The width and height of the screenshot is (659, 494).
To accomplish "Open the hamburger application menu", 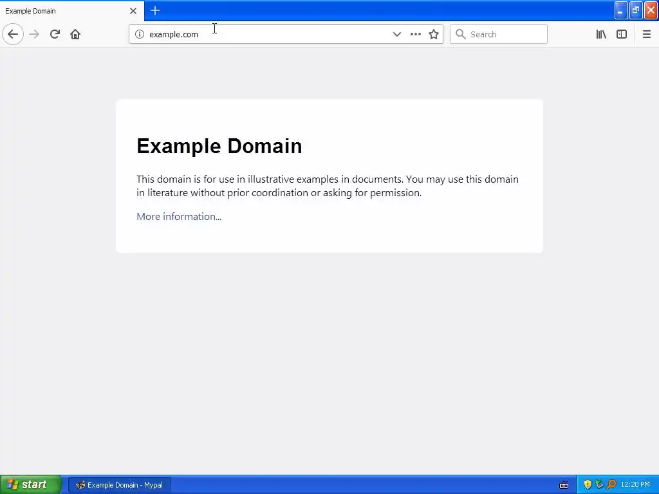I will pyautogui.click(x=647, y=34).
